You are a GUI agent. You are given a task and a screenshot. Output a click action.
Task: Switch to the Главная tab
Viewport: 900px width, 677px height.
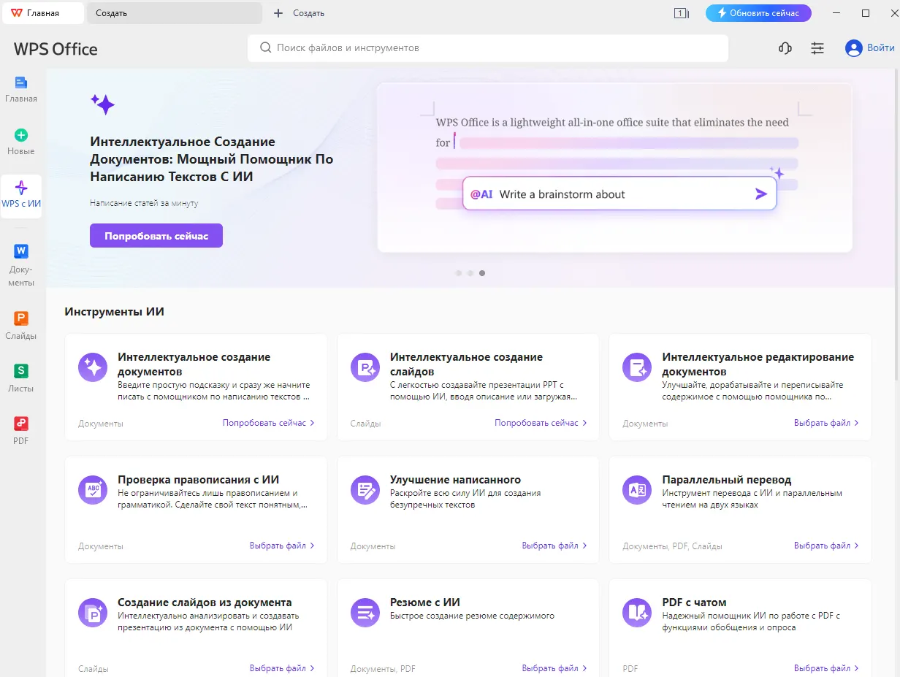coord(42,12)
